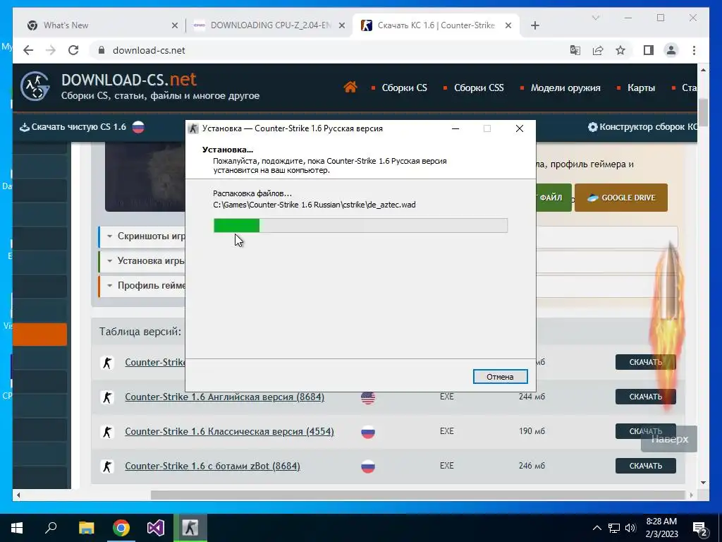The width and height of the screenshot is (722, 542).
Task: Click CS icon beside Классическая версия
Action: point(107,431)
